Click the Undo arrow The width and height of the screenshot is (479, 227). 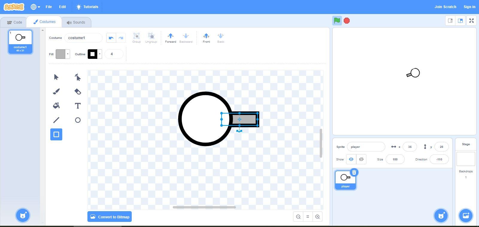(111, 38)
